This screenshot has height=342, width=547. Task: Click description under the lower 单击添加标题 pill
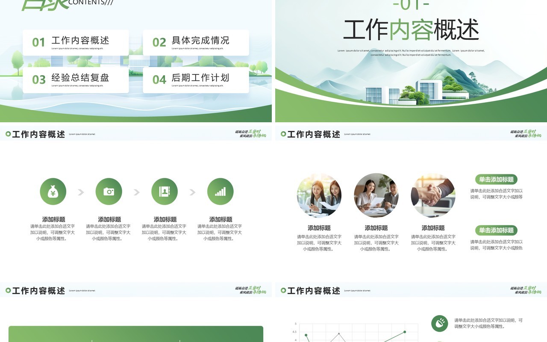pos(497,245)
